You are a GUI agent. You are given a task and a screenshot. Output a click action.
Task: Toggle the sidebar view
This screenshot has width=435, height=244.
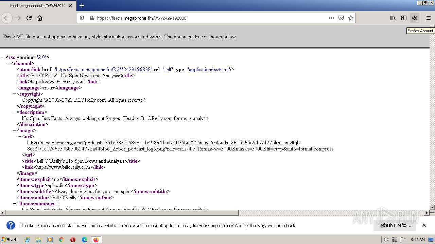pos(404,18)
